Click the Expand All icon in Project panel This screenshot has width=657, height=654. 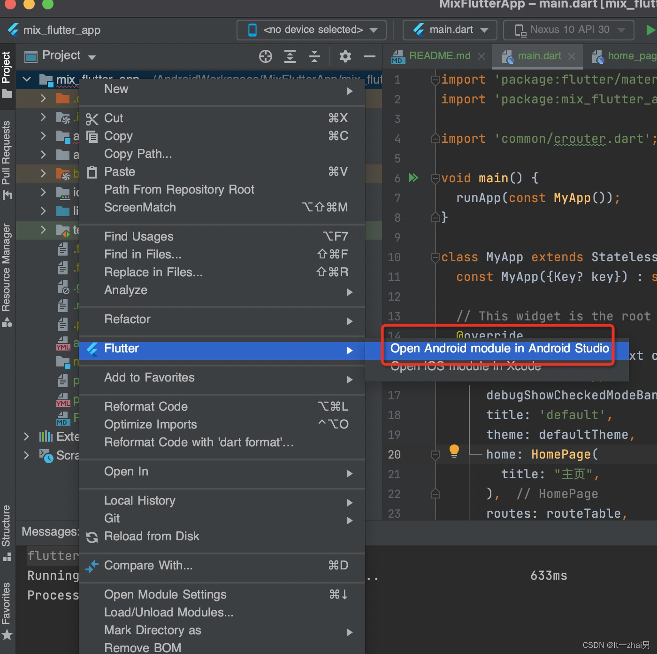[x=290, y=56]
